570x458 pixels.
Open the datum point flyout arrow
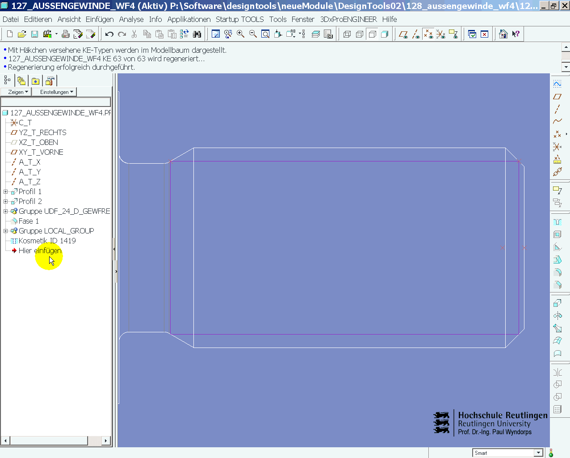point(566,134)
